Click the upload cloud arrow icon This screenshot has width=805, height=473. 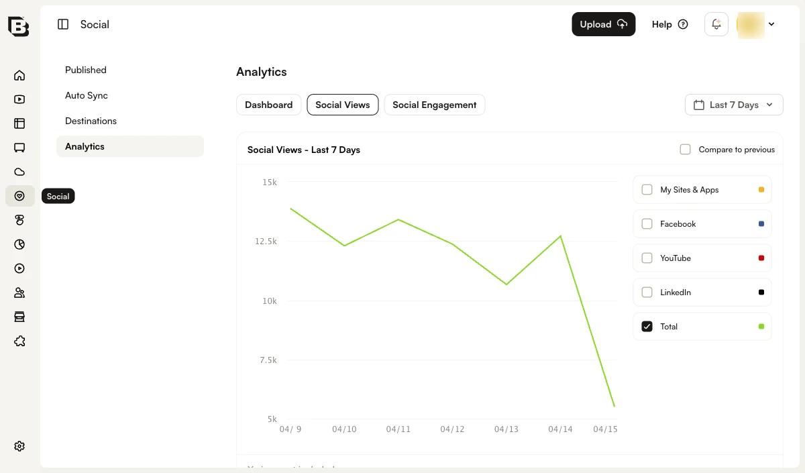(x=623, y=24)
